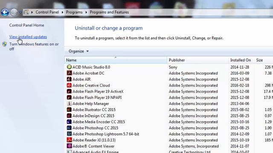Sort by the Publisher column header

click(x=198, y=60)
